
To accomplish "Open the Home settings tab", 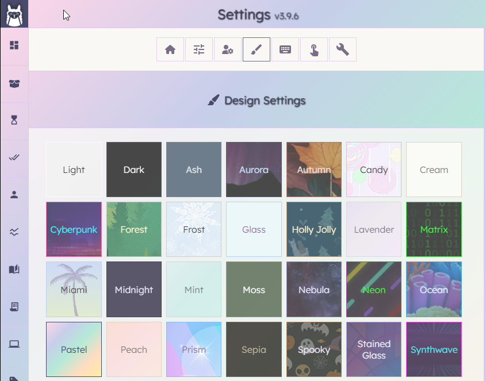I will 170,49.
